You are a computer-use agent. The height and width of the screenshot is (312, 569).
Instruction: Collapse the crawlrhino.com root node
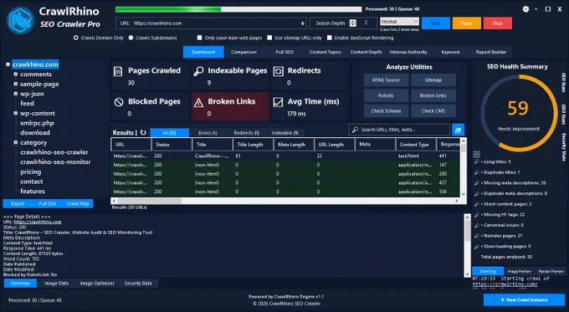tap(8, 64)
